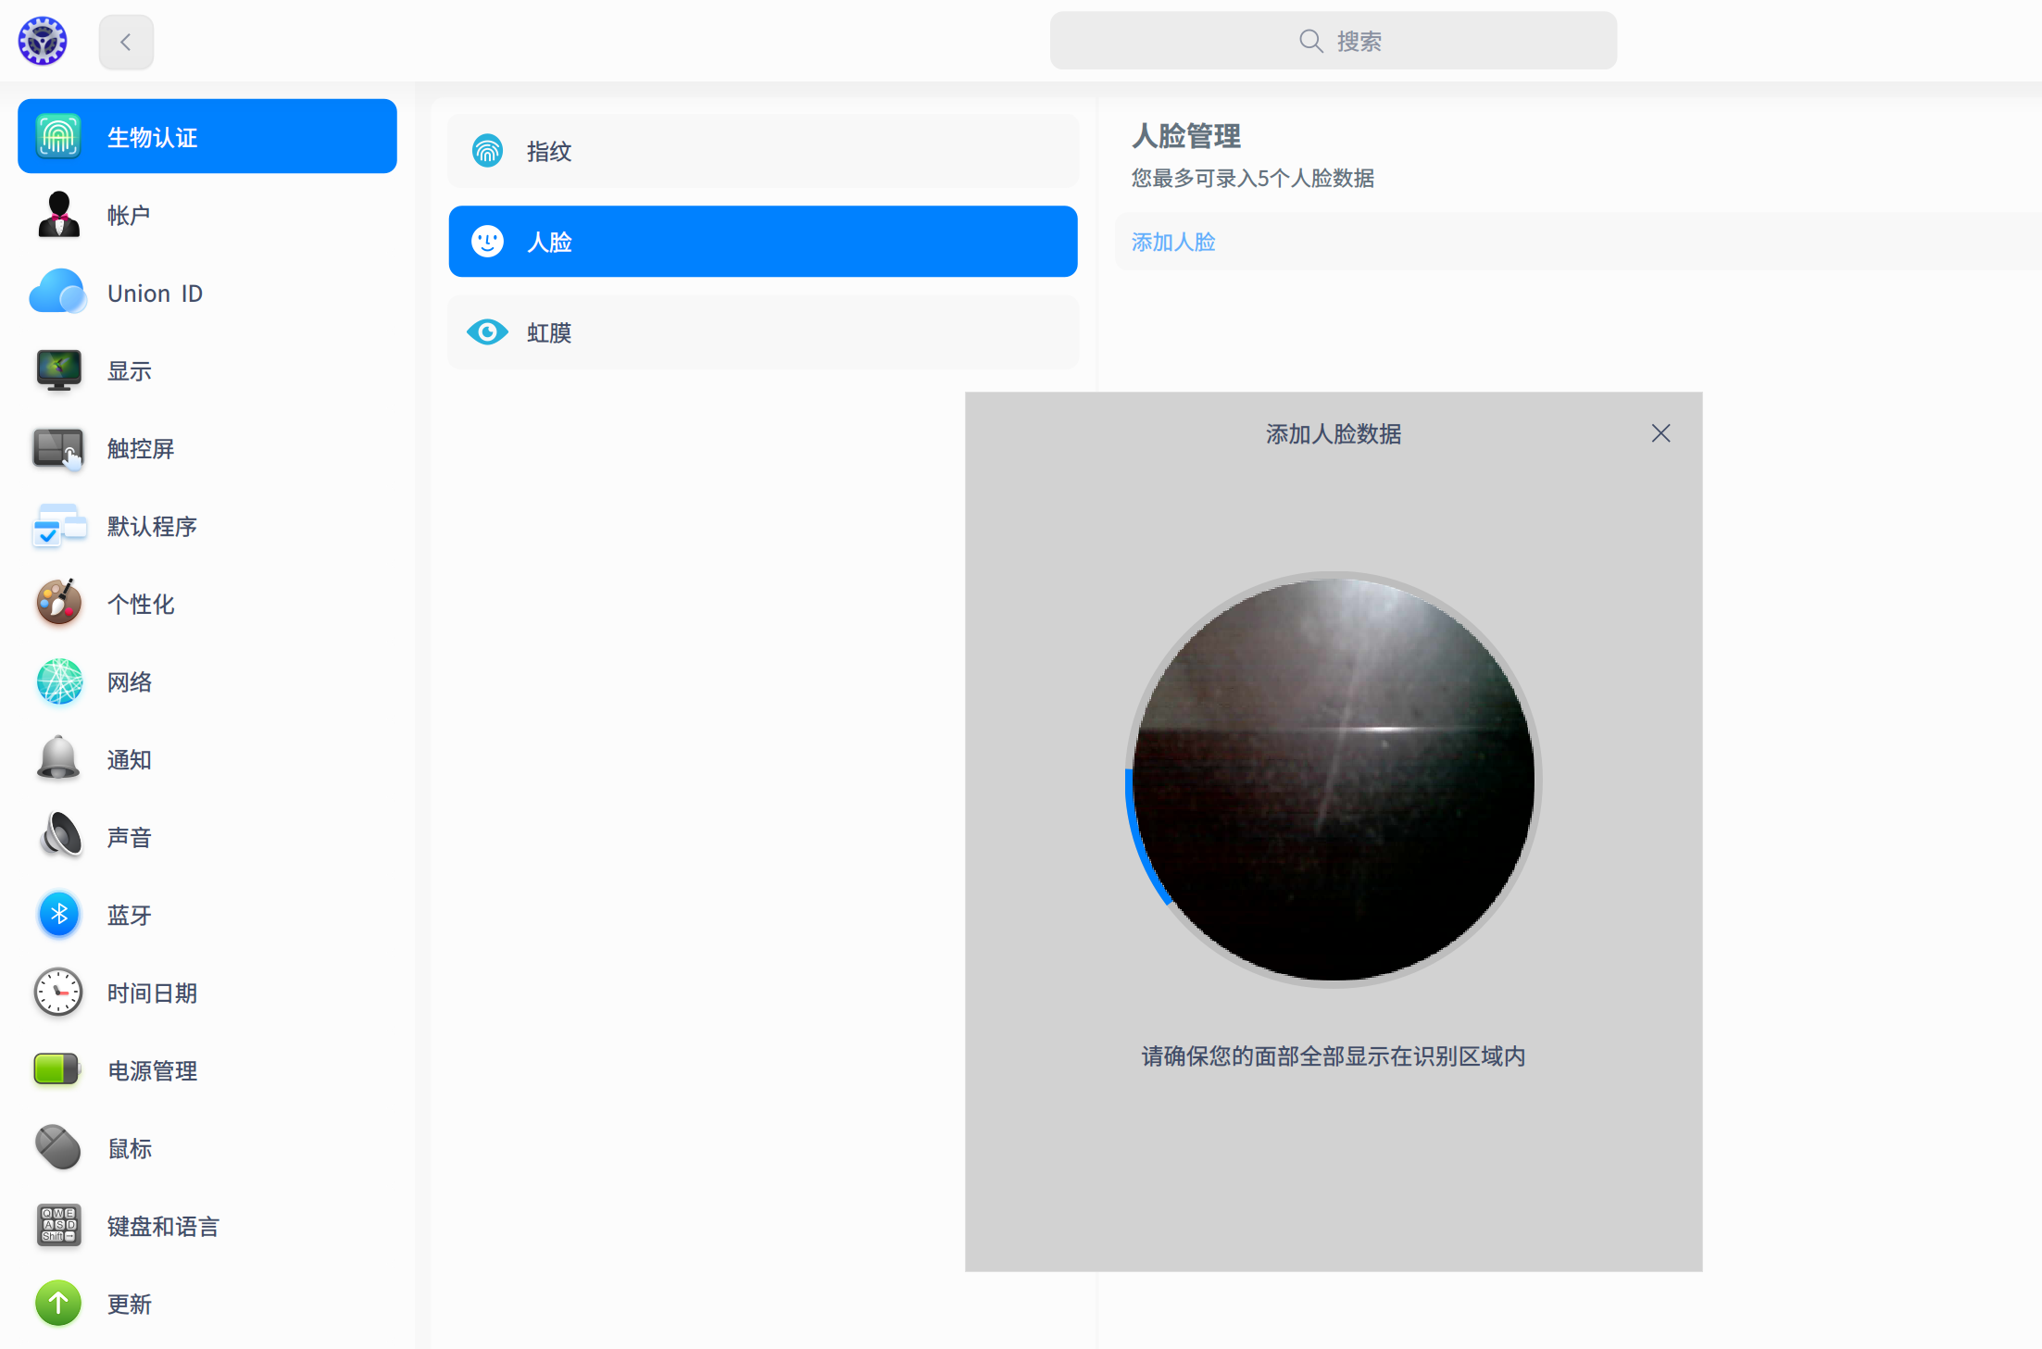
Task: Switch to the 虹膜 section
Action: 762,332
